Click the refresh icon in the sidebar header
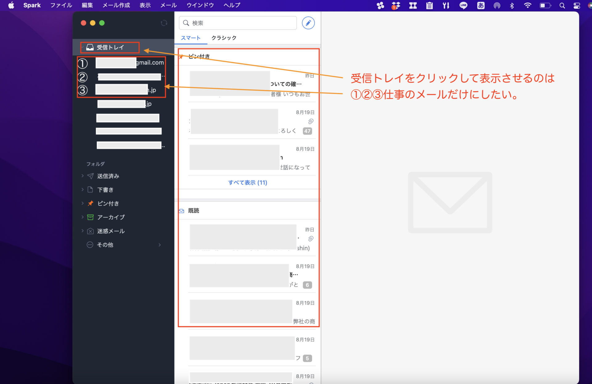592x384 pixels. 164,23
